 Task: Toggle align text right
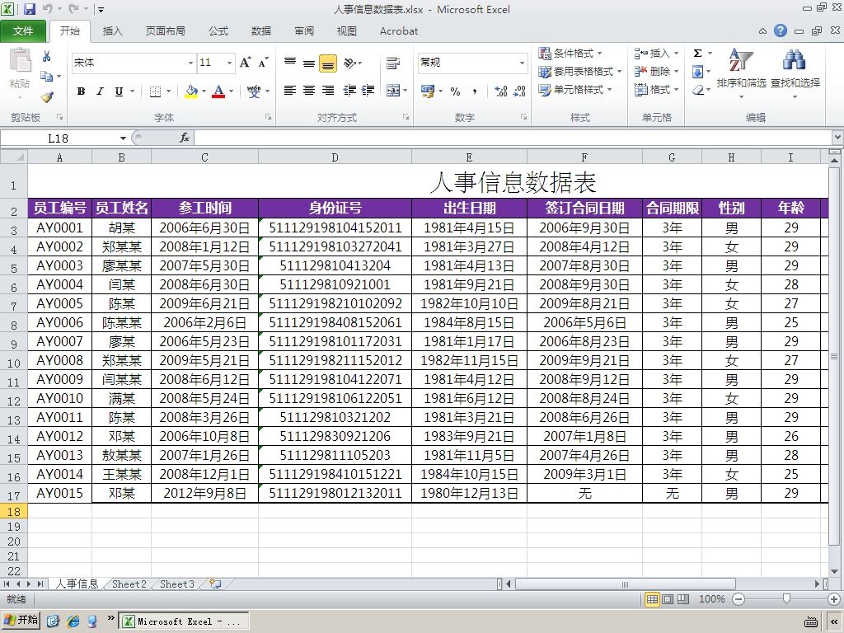tap(328, 91)
